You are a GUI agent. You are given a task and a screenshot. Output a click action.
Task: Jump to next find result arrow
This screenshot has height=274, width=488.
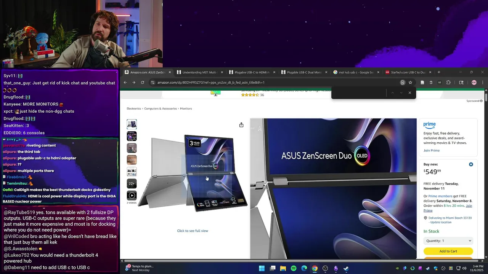click(401, 92)
